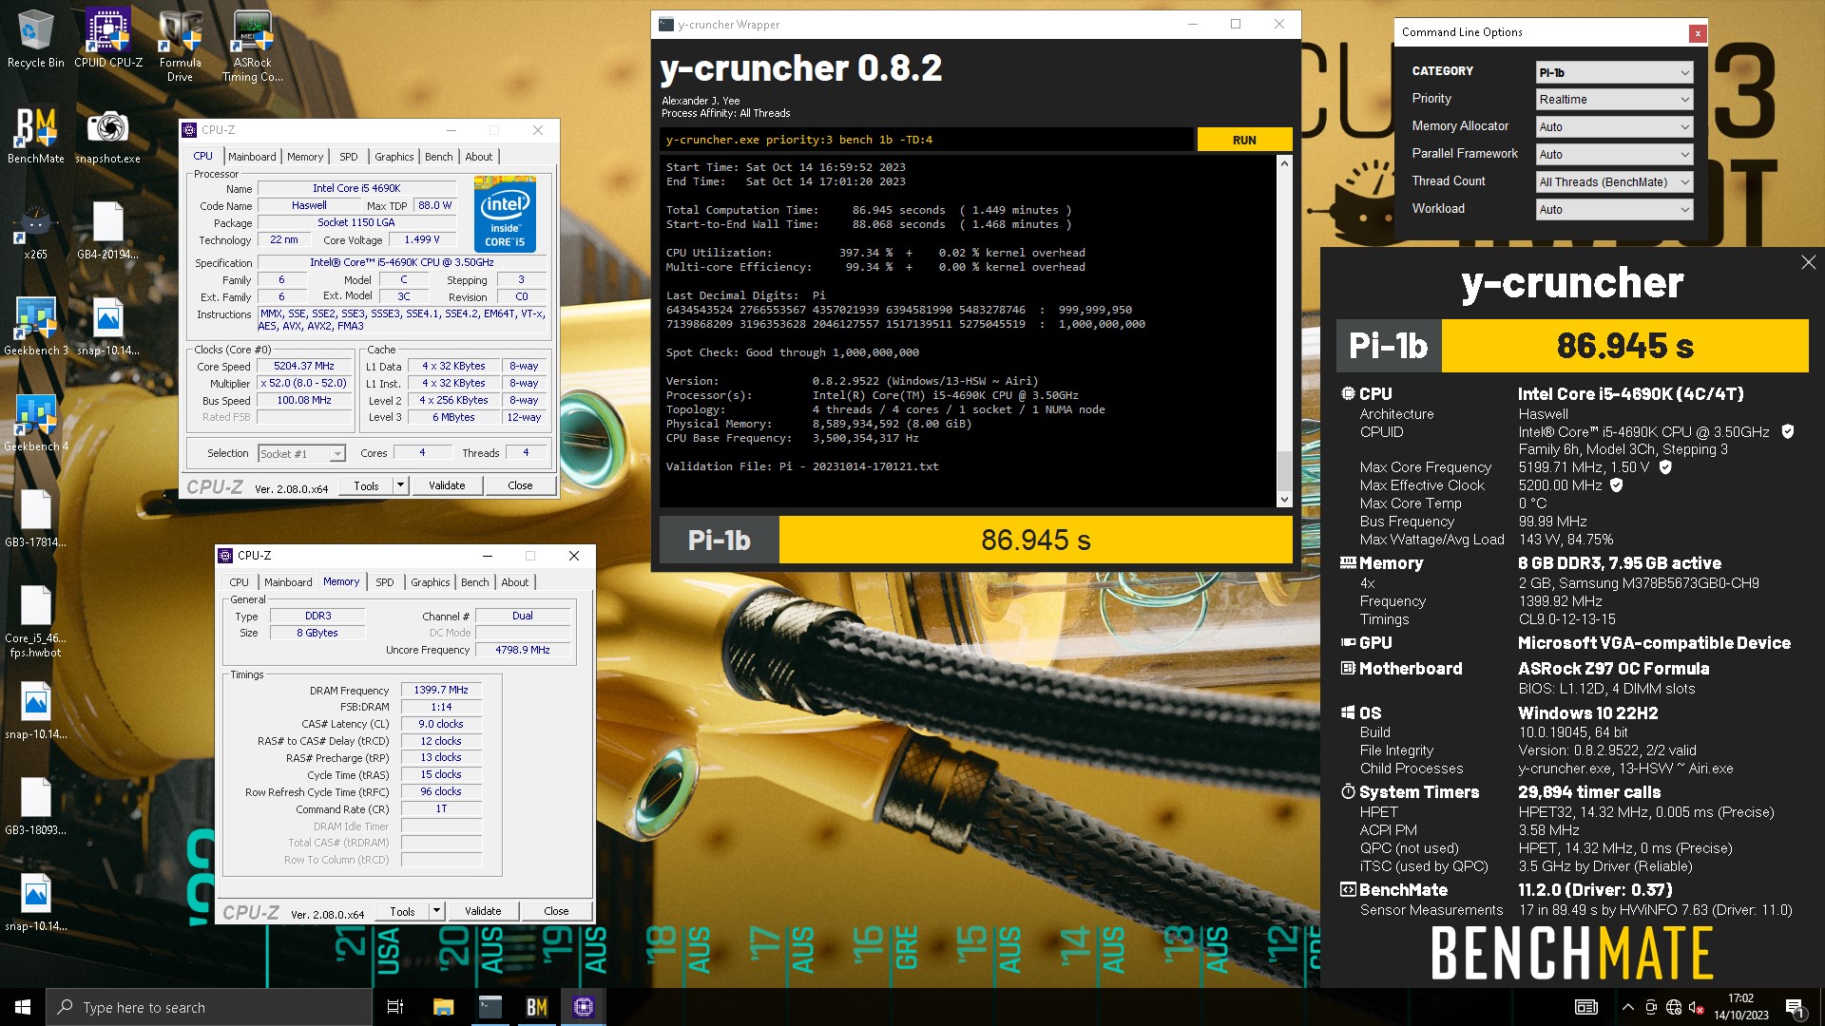Switch to Bench tab in upper CPU-Z
Image resolution: width=1825 pixels, height=1026 pixels.
(x=439, y=157)
